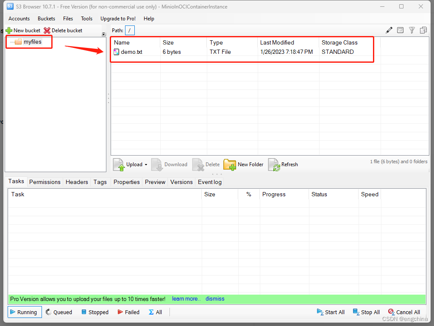Show Running tasks filter

tap(25, 312)
